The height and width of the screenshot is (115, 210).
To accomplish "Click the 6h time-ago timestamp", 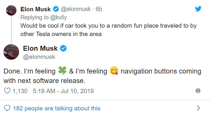I will pos(99,9).
